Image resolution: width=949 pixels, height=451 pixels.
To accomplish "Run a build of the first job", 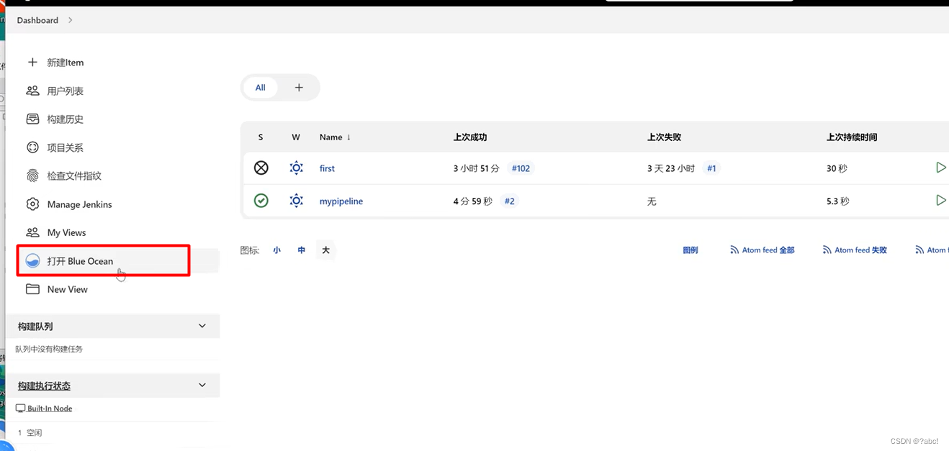I will pyautogui.click(x=940, y=168).
